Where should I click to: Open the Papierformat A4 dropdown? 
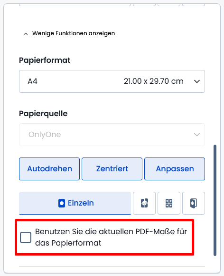pos(112,81)
